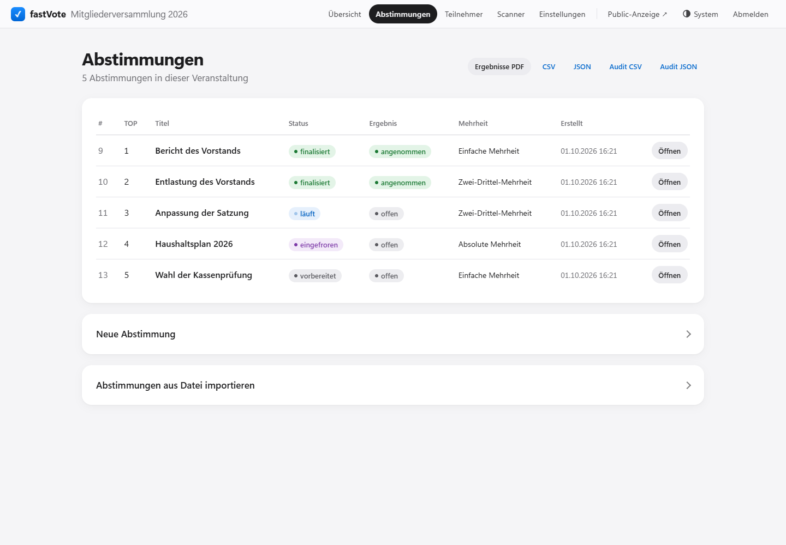This screenshot has width=786, height=545.
Task: Open the Entlastung des Vorstands vote
Action: (x=669, y=182)
